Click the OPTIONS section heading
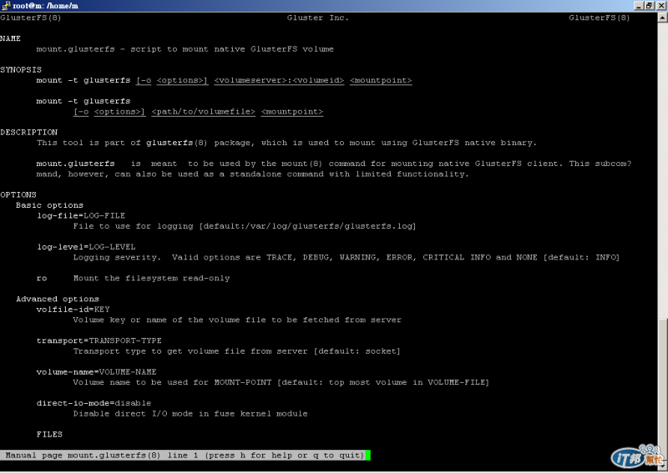The width and height of the screenshot is (668, 474). (18, 194)
